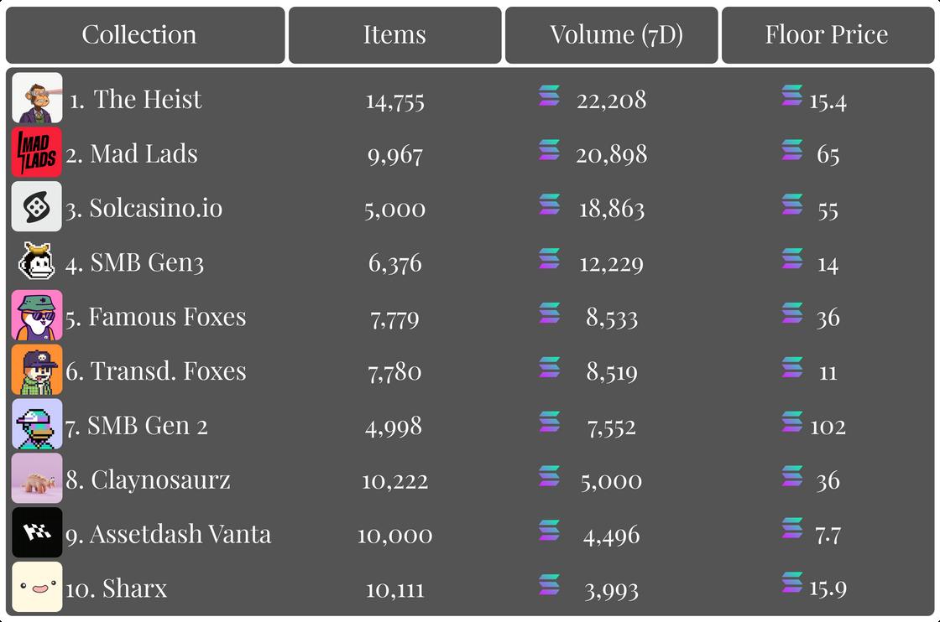Click Solana icon beside The Heist volume
Screen dimensions: 940x622
pos(549,96)
